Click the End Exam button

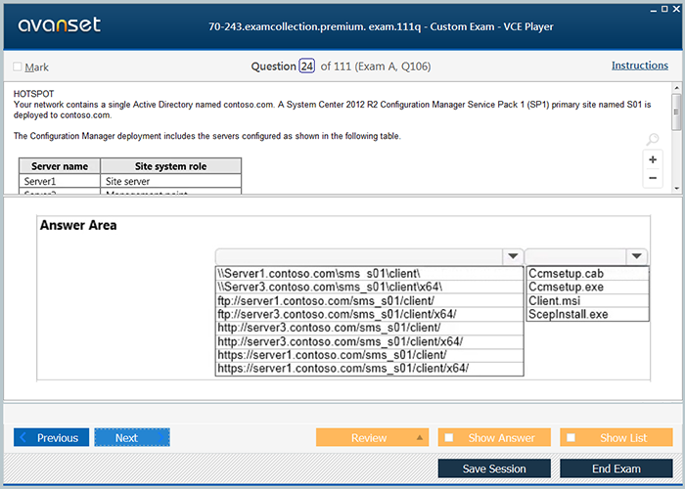(x=616, y=468)
